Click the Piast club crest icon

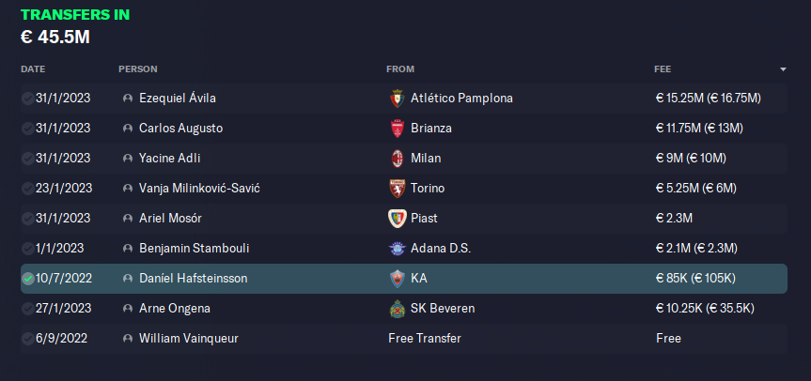(x=396, y=219)
